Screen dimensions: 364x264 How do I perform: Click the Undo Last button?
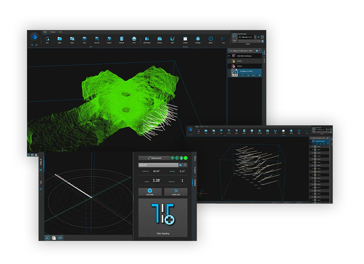[x=176, y=192]
